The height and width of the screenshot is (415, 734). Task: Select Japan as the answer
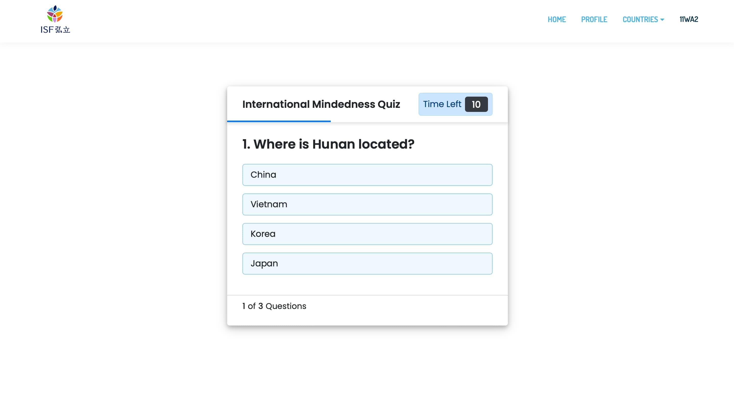[x=367, y=264]
